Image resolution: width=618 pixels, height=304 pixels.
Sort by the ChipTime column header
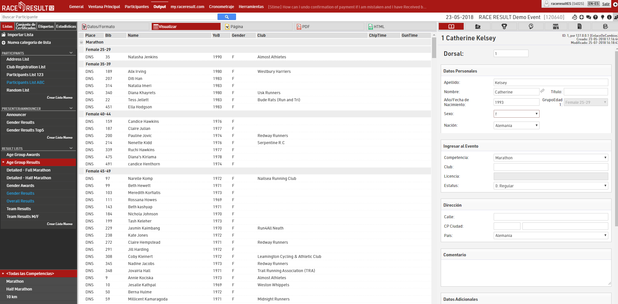pos(384,35)
